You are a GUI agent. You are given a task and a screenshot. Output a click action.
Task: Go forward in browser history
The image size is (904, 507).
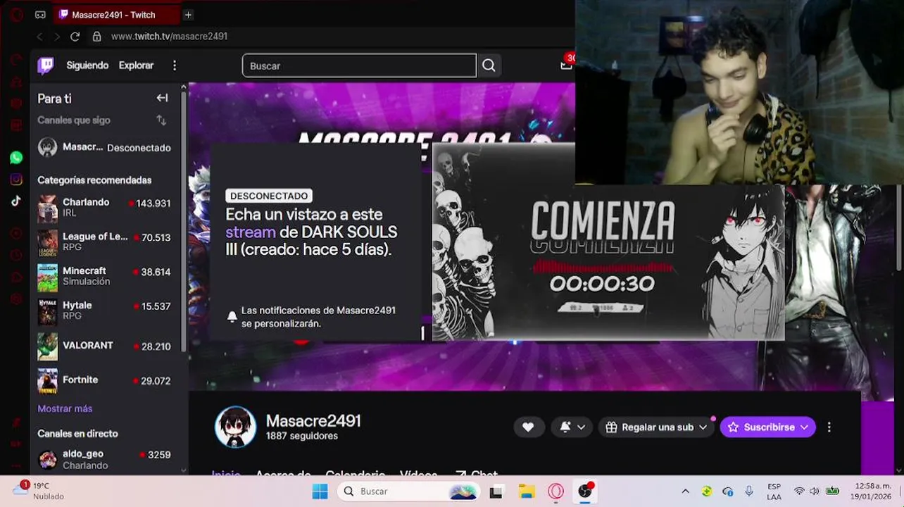click(57, 37)
